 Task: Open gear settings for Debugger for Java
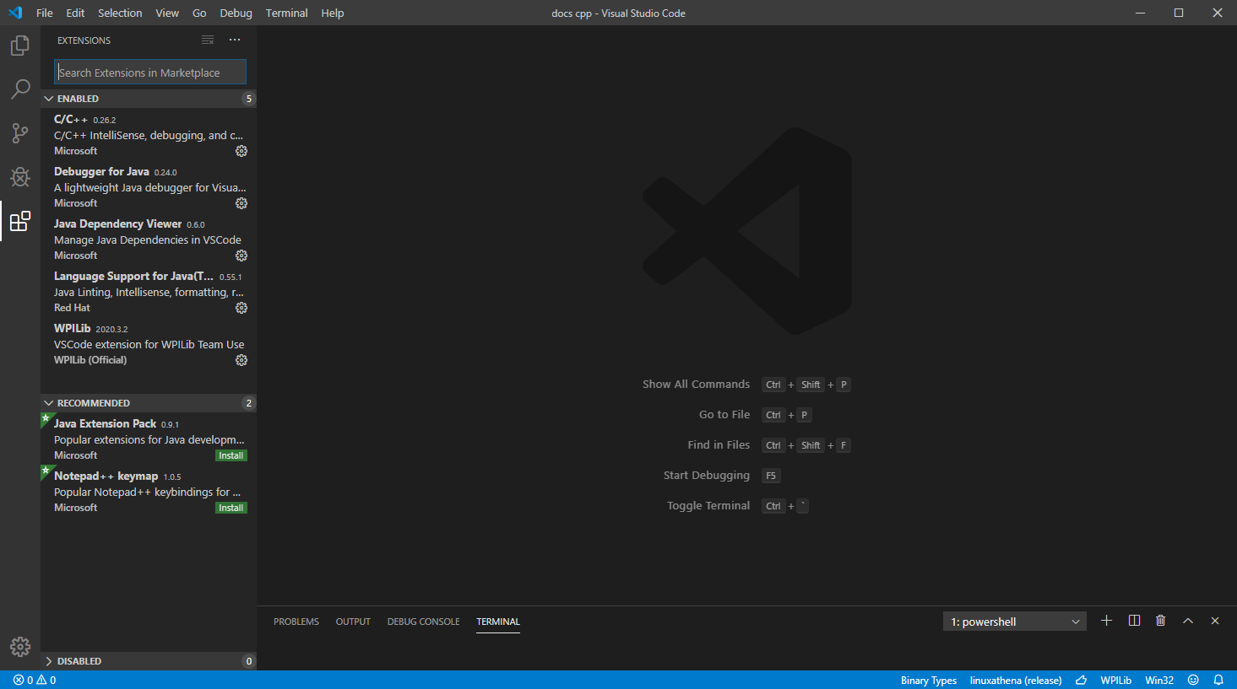point(241,203)
